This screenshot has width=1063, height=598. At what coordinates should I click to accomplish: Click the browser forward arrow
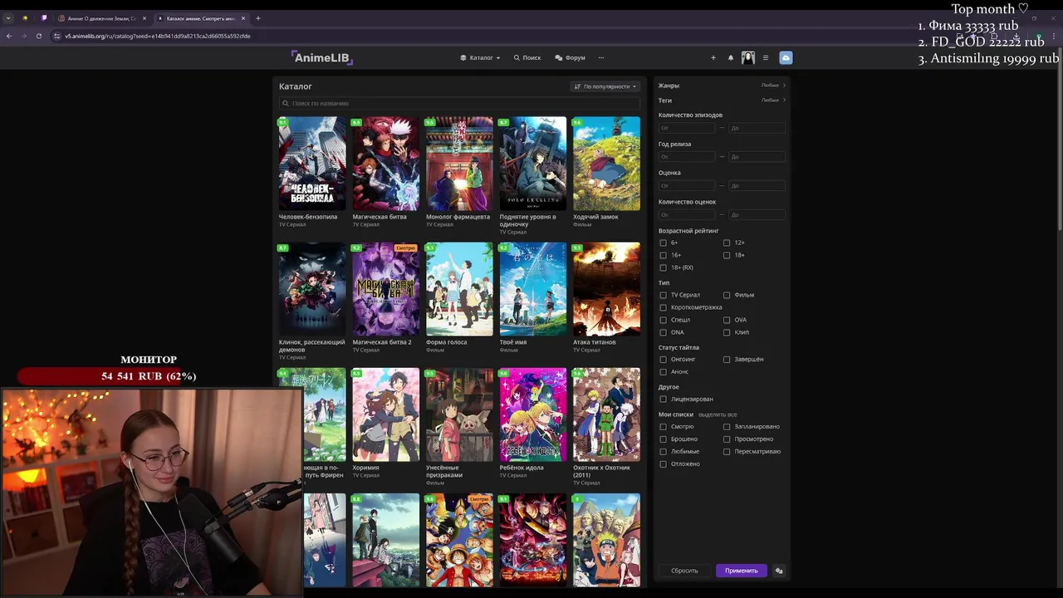[23, 36]
